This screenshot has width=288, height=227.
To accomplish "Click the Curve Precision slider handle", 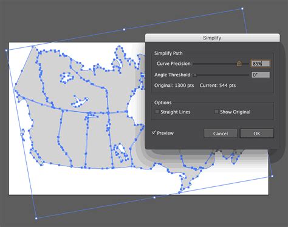I will point(239,64).
